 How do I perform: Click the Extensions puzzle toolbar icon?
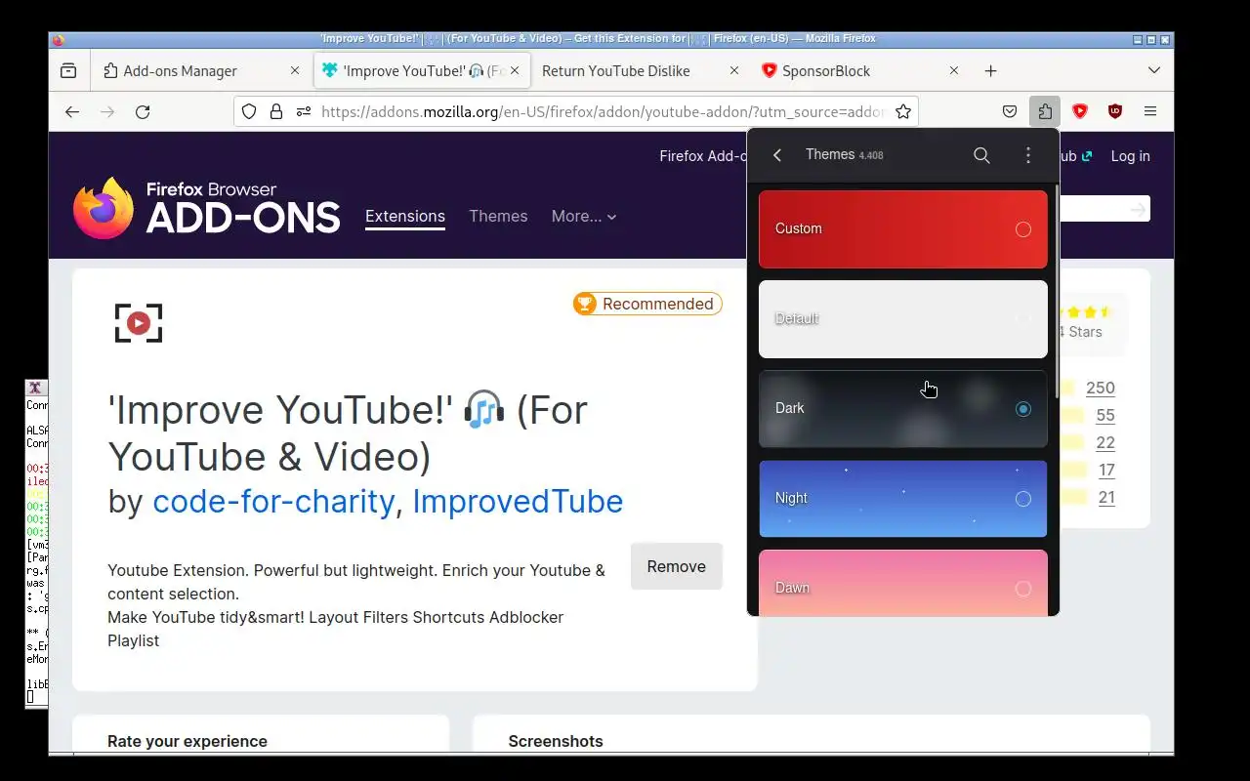click(x=1045, y=111)
